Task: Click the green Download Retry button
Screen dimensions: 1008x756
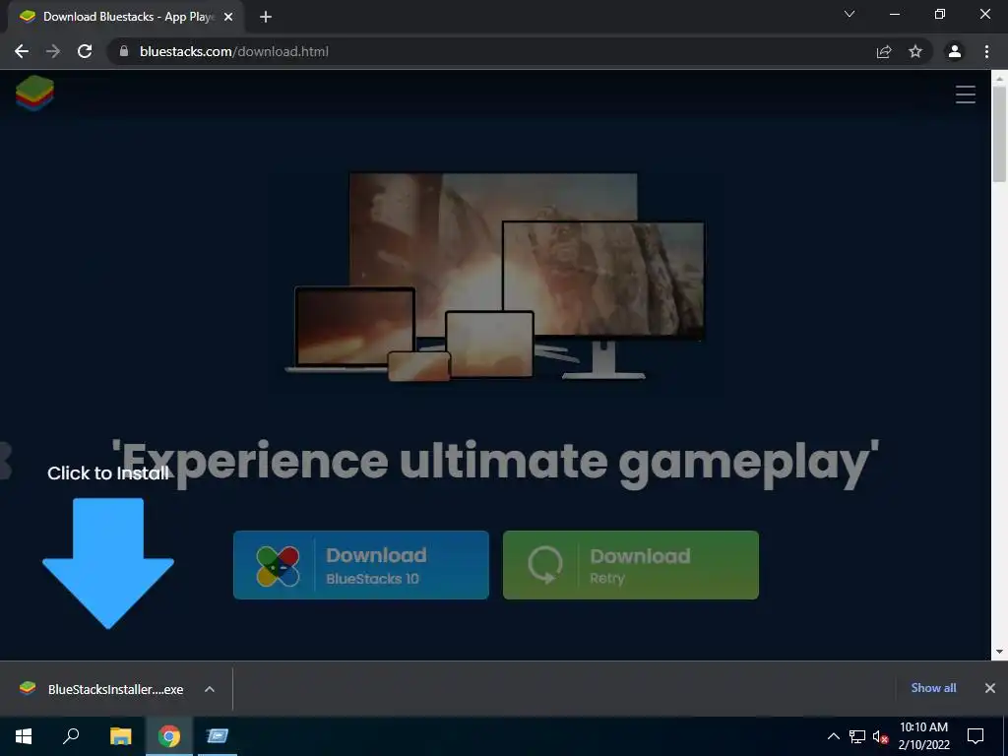Action: [x=631, y=565]
